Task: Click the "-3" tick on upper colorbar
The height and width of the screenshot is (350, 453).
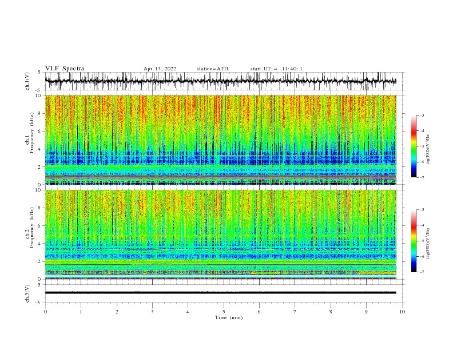Action: tap(422, 115)
